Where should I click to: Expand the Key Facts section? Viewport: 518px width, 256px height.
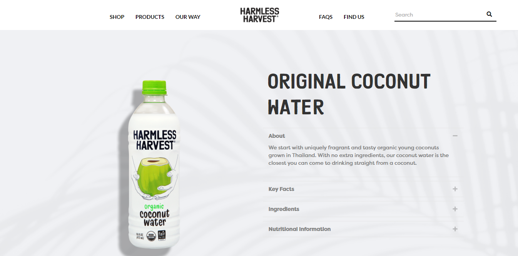363,189
